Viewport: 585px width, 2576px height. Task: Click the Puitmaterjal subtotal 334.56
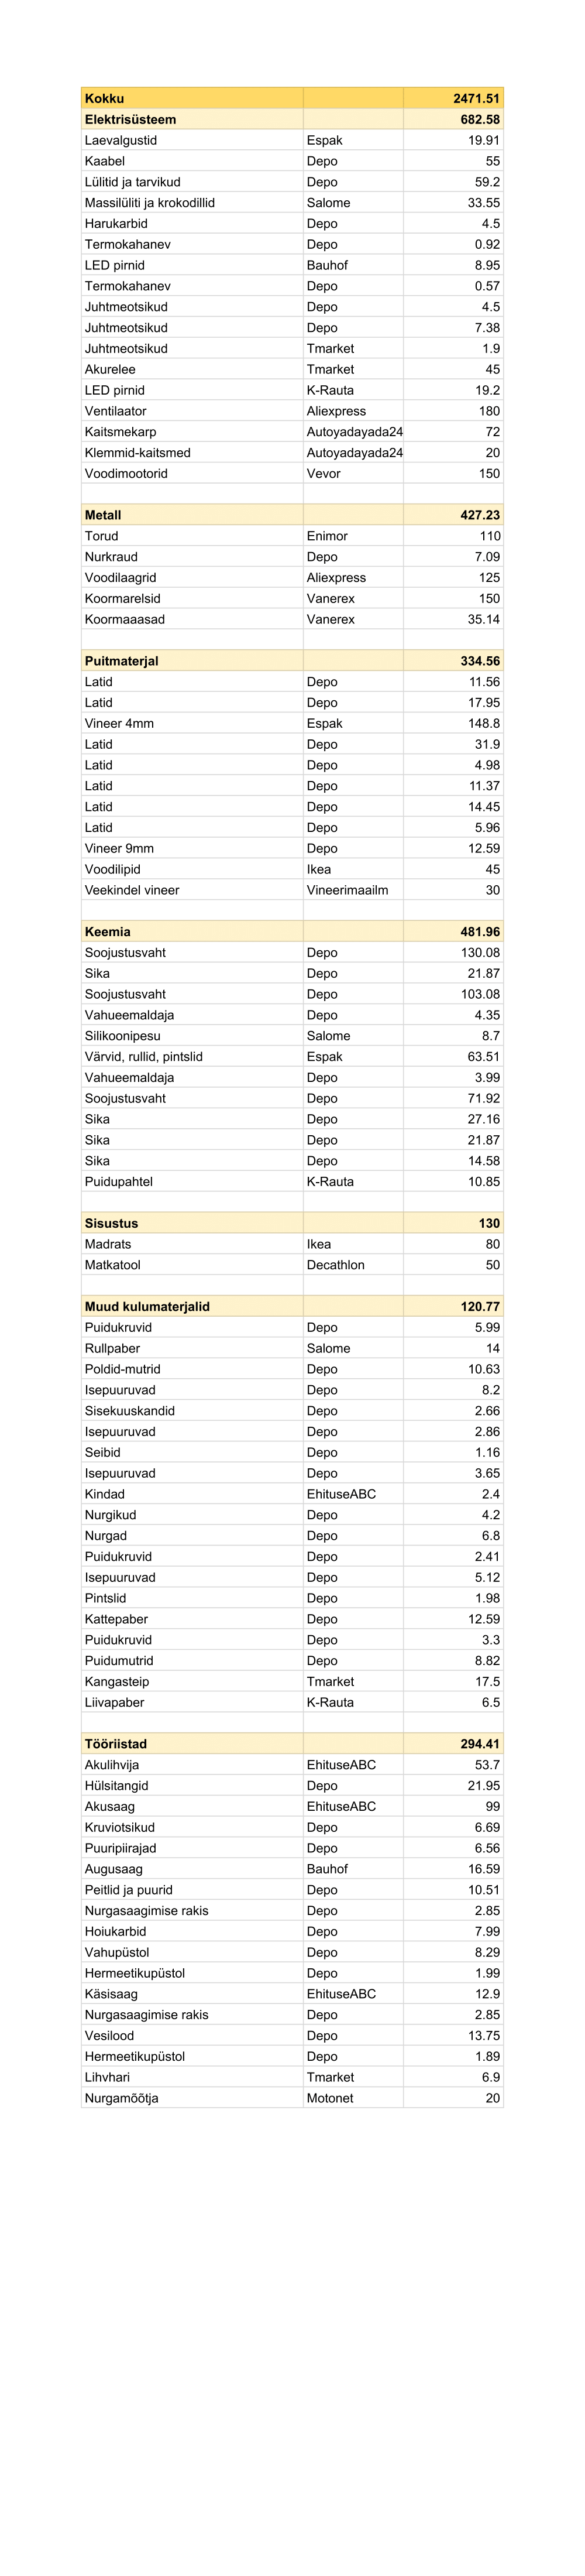pos(479,661)
